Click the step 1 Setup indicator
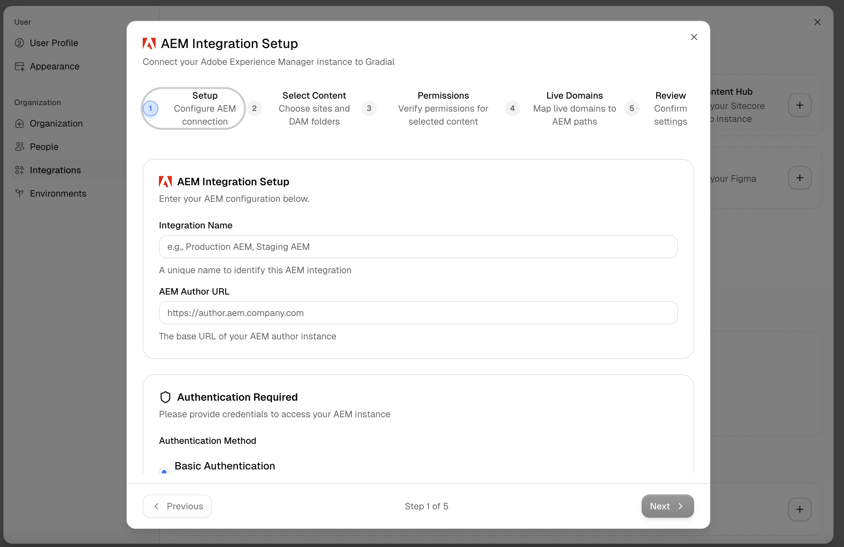The image size is (844, 547). pyautogui.click(x=151, y=109)
